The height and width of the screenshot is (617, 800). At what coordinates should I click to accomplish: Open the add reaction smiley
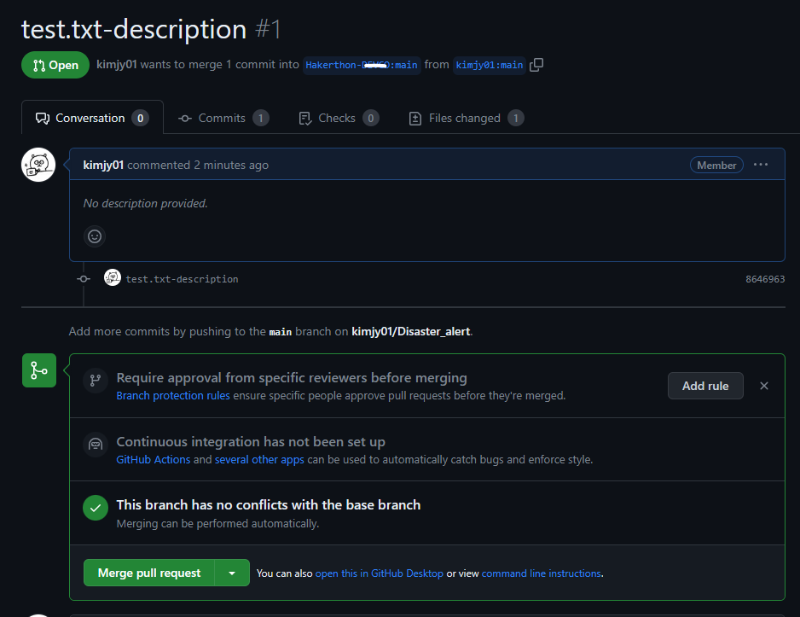click(95, 236)
